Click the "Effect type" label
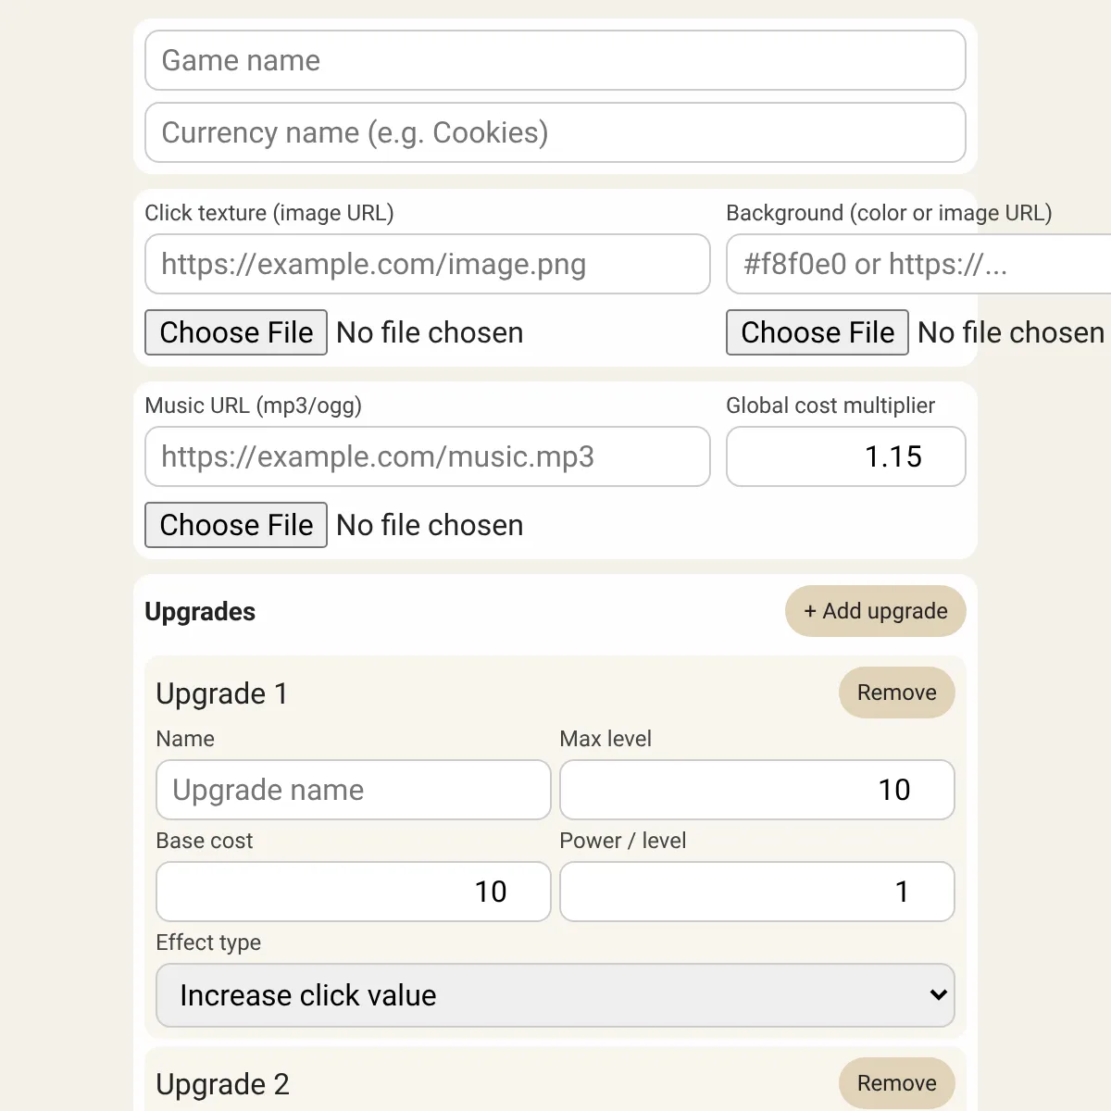1111x1111 pixels. (x=208, y=942)
